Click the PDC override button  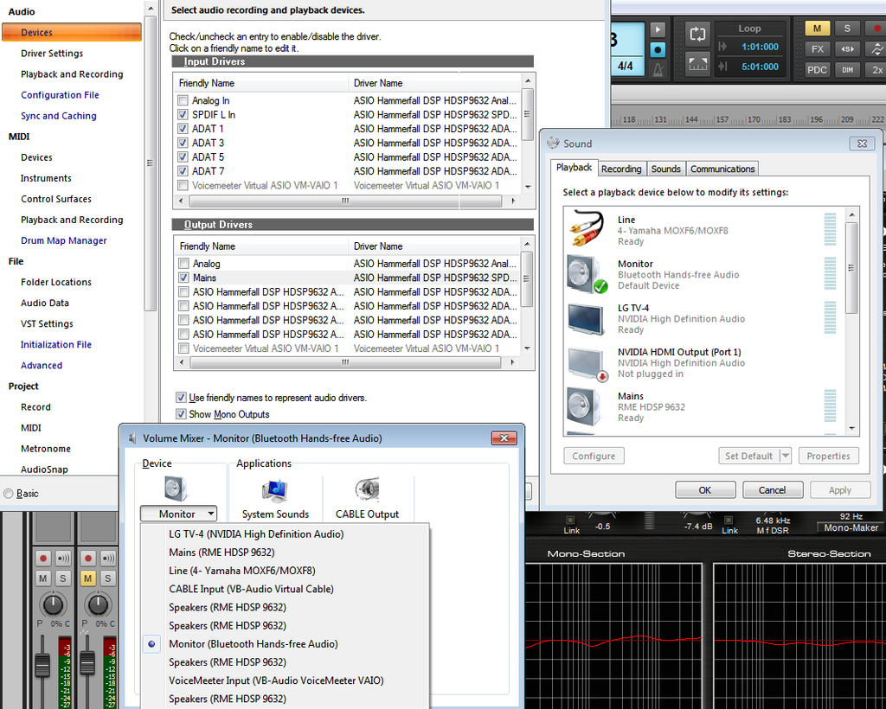818,70
